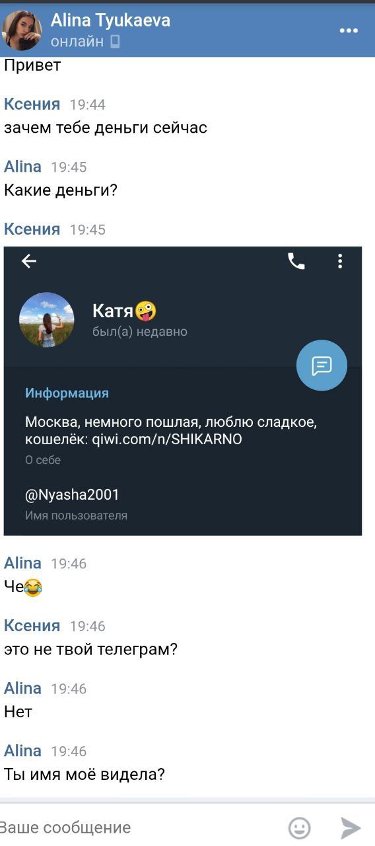Click the @Nyasha2001 username
375x846 pixels.
(x=72, y=495)
